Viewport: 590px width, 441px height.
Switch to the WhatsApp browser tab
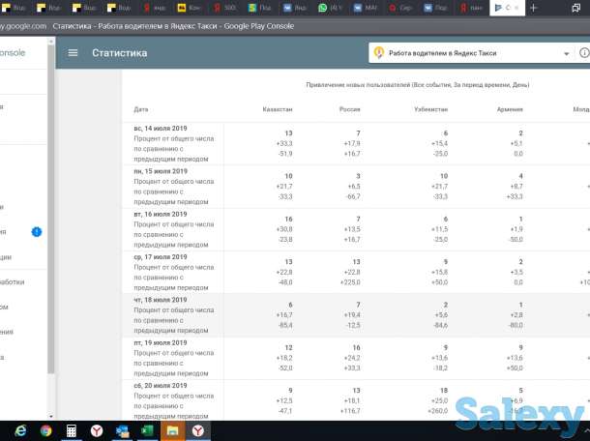point(329,8)
